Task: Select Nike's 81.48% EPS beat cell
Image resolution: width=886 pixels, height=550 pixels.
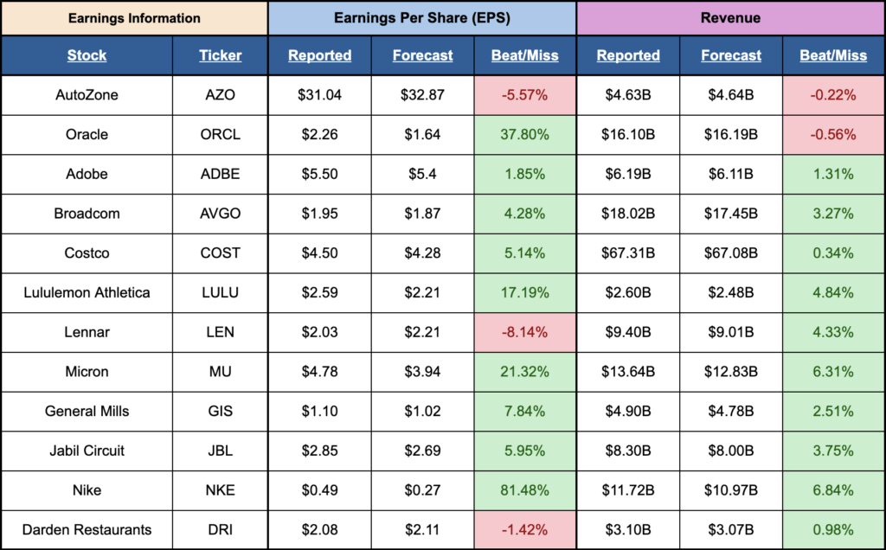Action: tap(524, 490)
